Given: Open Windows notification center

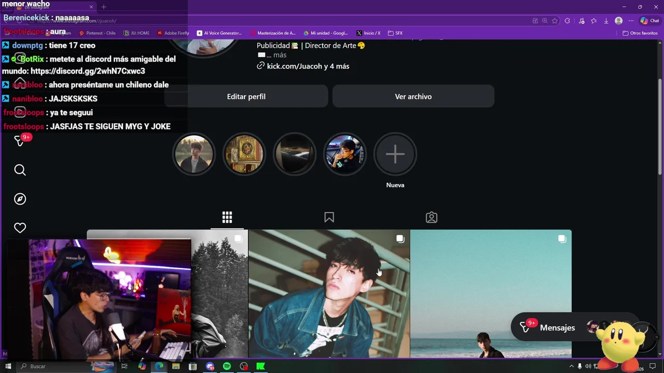Looking at the screenshot, I should [x=653, y=366].
